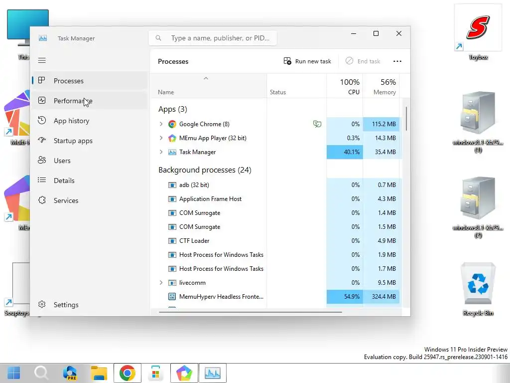Sort processes by Memory column
Viewport: 510px width, 383px height.
pos(381,86)
